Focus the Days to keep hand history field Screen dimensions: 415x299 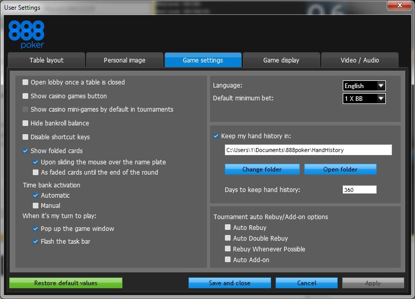(360, 189)
